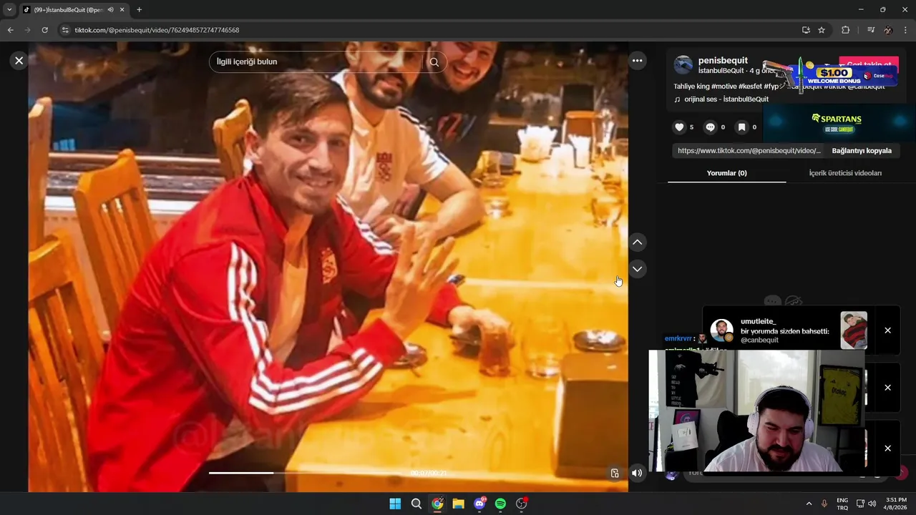The width and height of the screenshot is (916, 515).
Task: Switch to 'Yorumlar (0)' tab
Action: pos(726,173)
